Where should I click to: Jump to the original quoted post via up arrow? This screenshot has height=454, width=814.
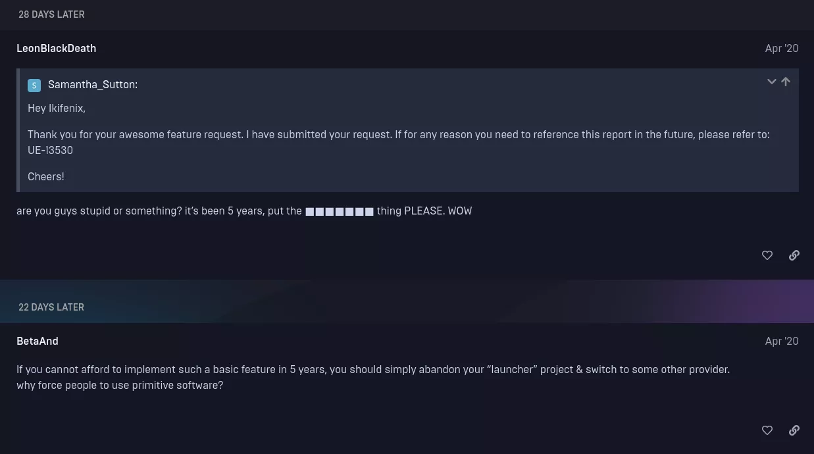[x=786, y=82]
